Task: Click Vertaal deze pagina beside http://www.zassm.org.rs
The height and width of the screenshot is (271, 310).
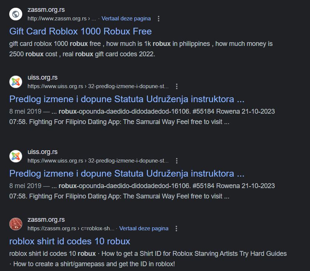Action: coord(126,19)
